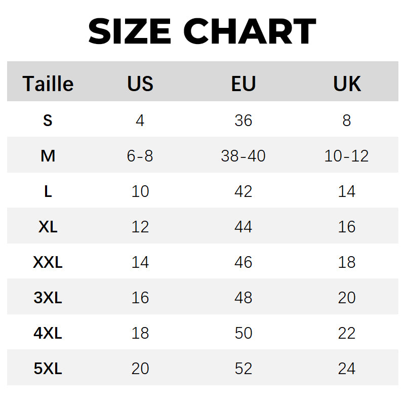Select the UK column header
Viewport: 405px width, 405px height.
[x=347, y=84]
